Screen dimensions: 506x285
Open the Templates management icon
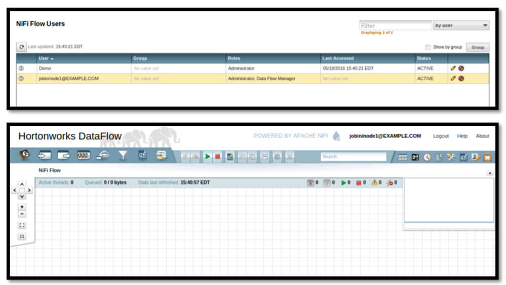463,157
